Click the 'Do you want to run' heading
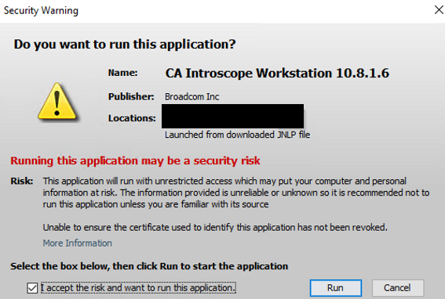 [x=125, y=45]
